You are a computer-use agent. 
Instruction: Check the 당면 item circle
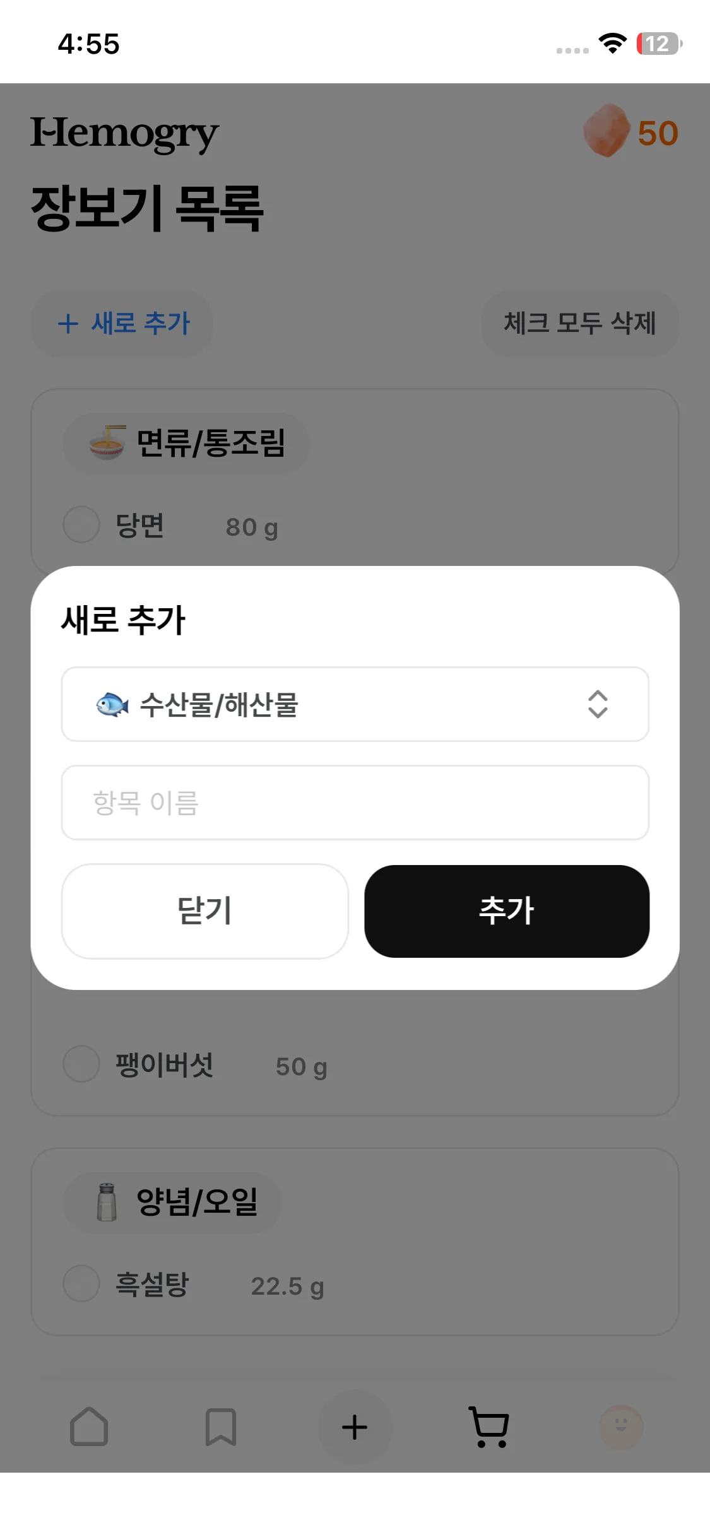click(x=81, y=524)
